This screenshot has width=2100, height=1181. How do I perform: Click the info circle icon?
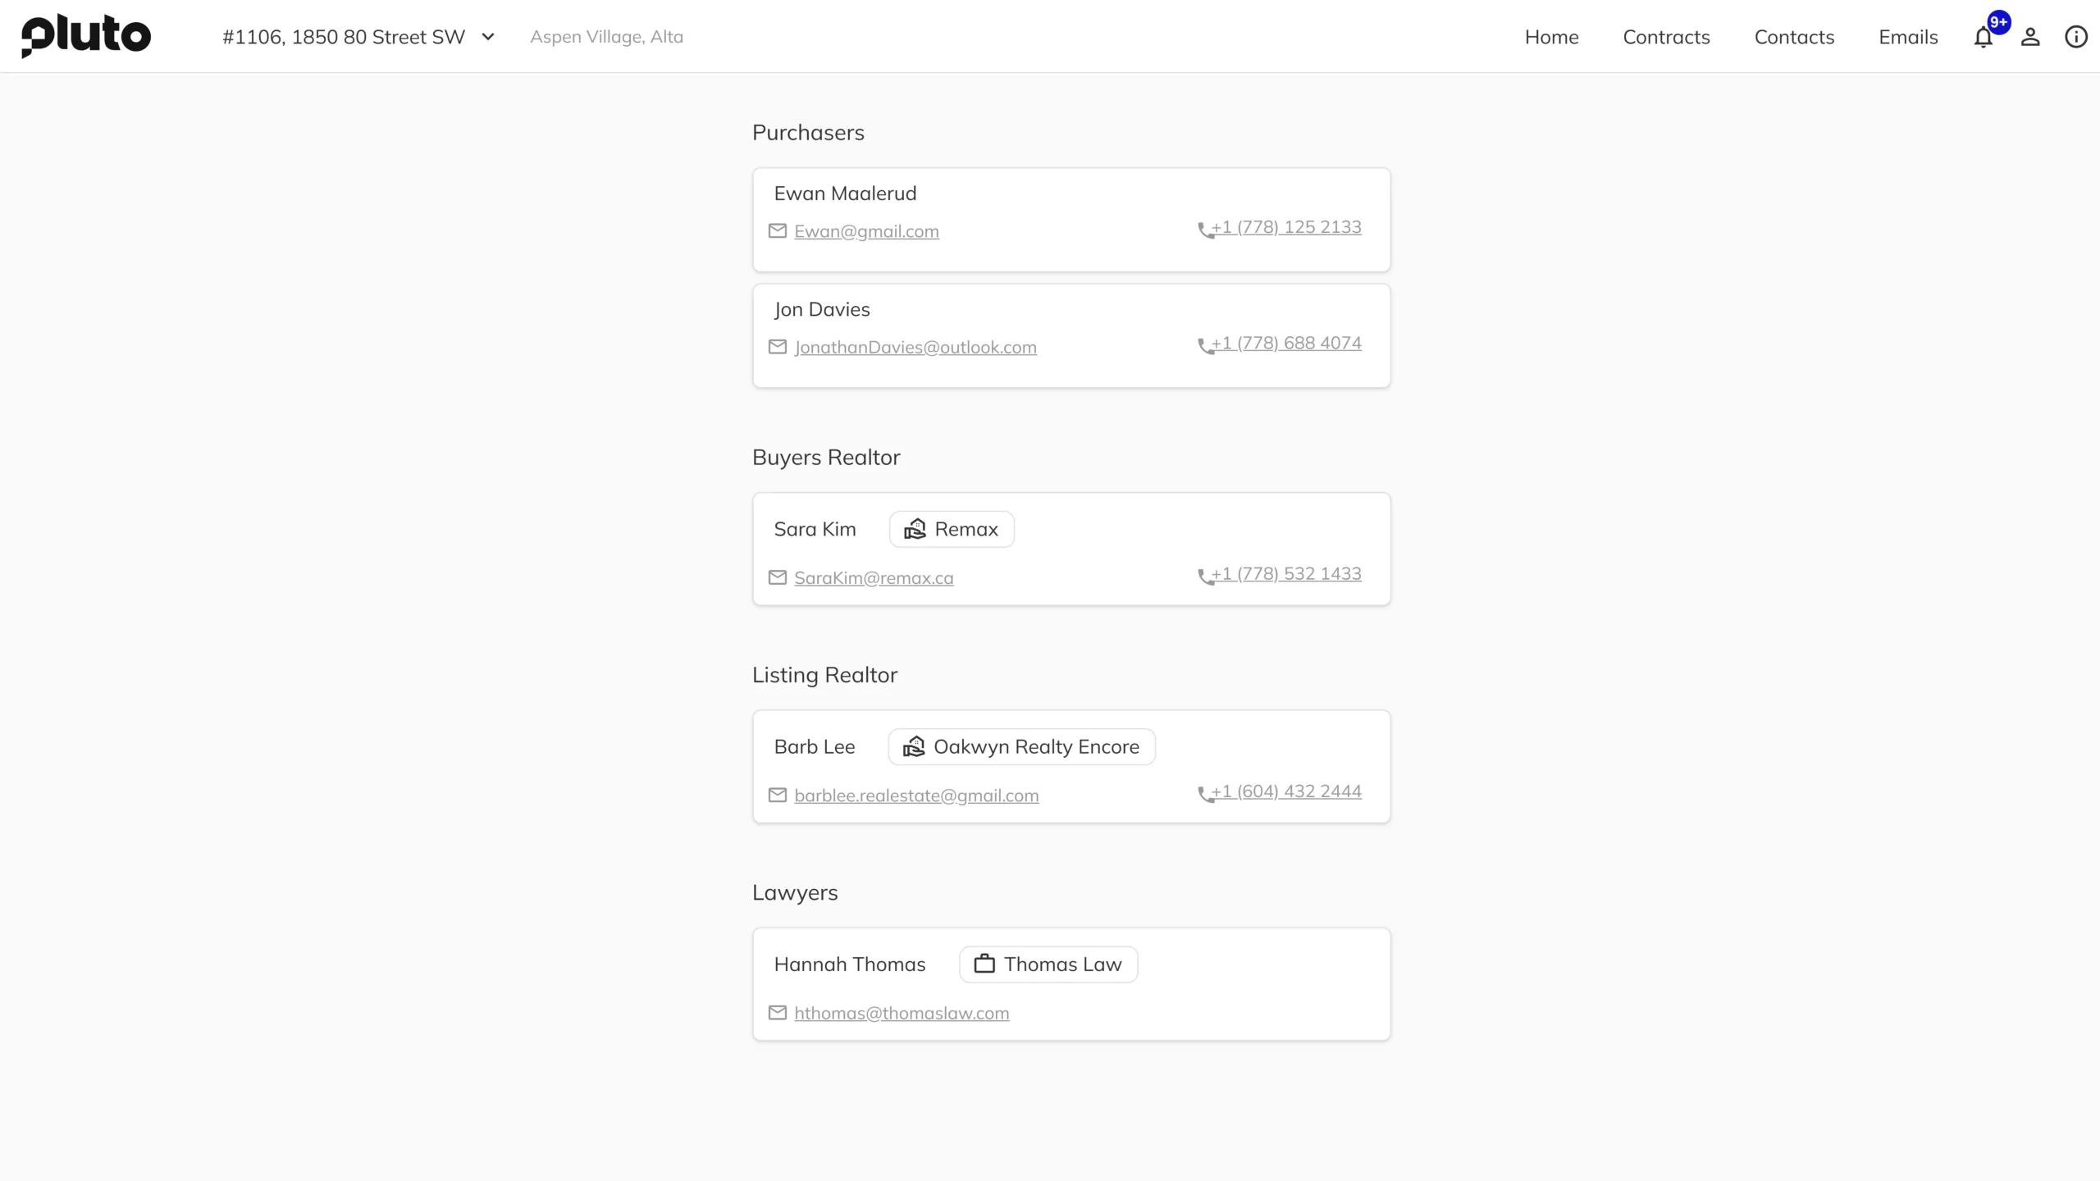click(2076, 37)
